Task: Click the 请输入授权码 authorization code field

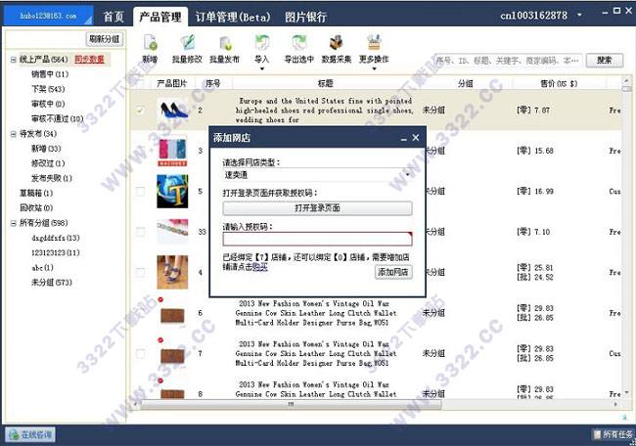Action: point(317,239)
